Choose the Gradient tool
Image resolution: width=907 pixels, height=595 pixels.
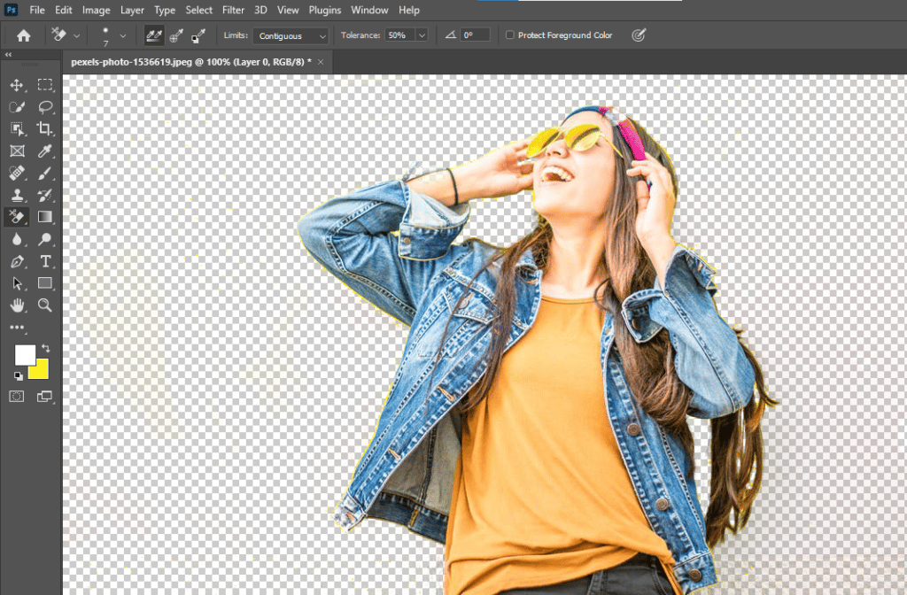click(44, 217)
